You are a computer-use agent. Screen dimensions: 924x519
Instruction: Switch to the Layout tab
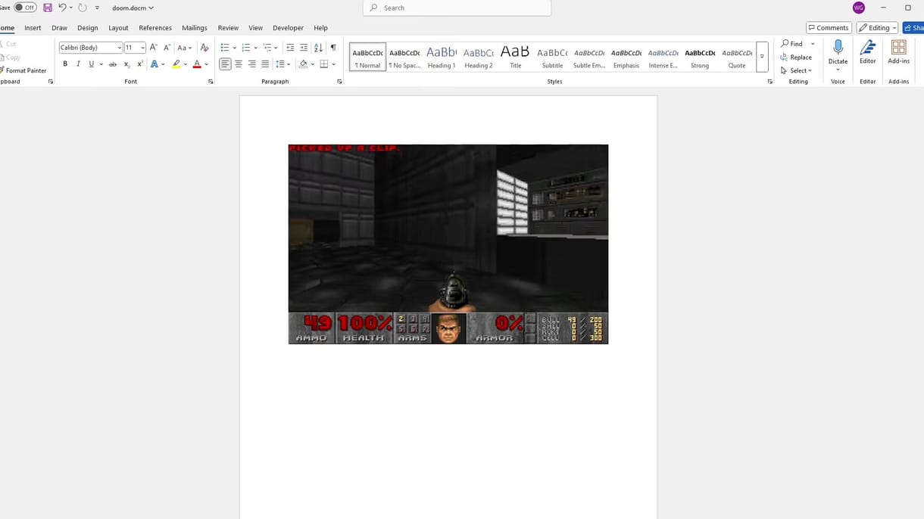coord(118,28)
